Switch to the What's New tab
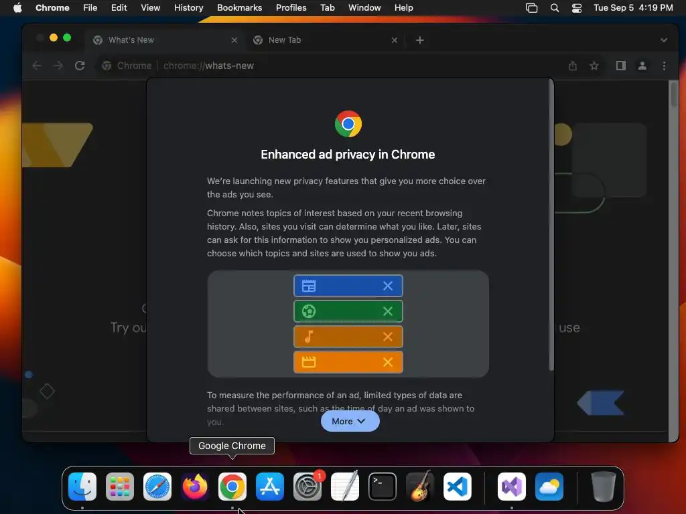This screenshot has height=514, width=686. (x=164, y=40)
